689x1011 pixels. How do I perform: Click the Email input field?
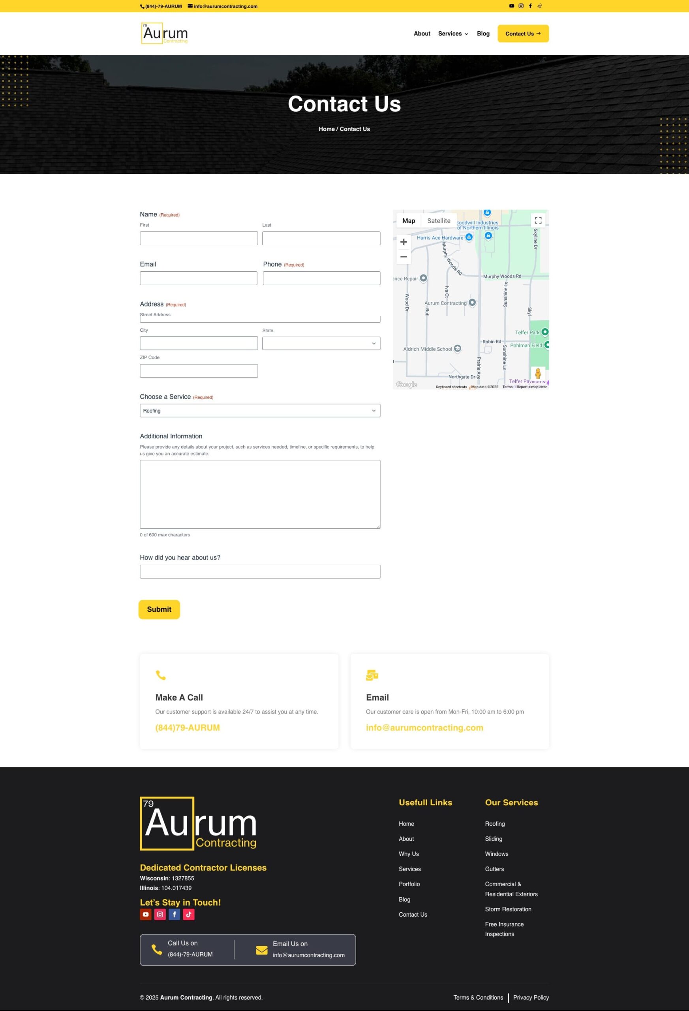pyautogui.click(x=198, y=278)
